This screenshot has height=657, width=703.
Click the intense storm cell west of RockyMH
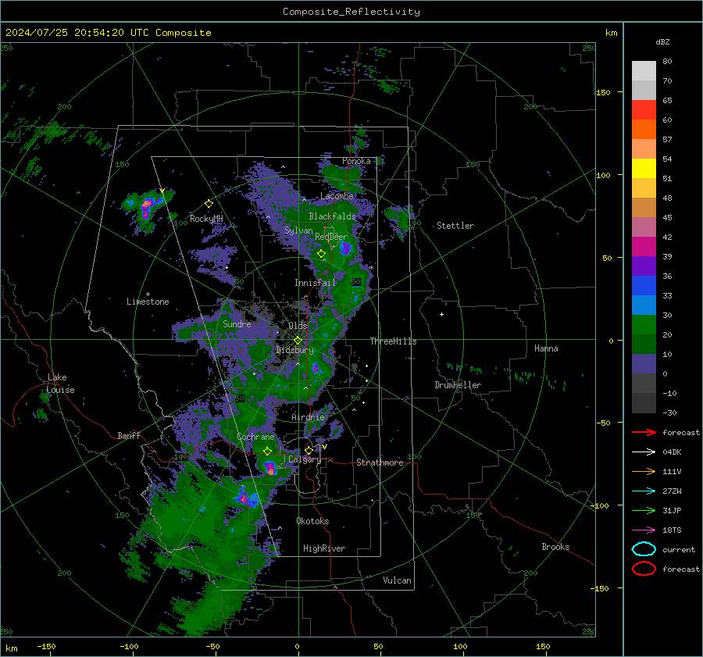(x=147, y=207)
